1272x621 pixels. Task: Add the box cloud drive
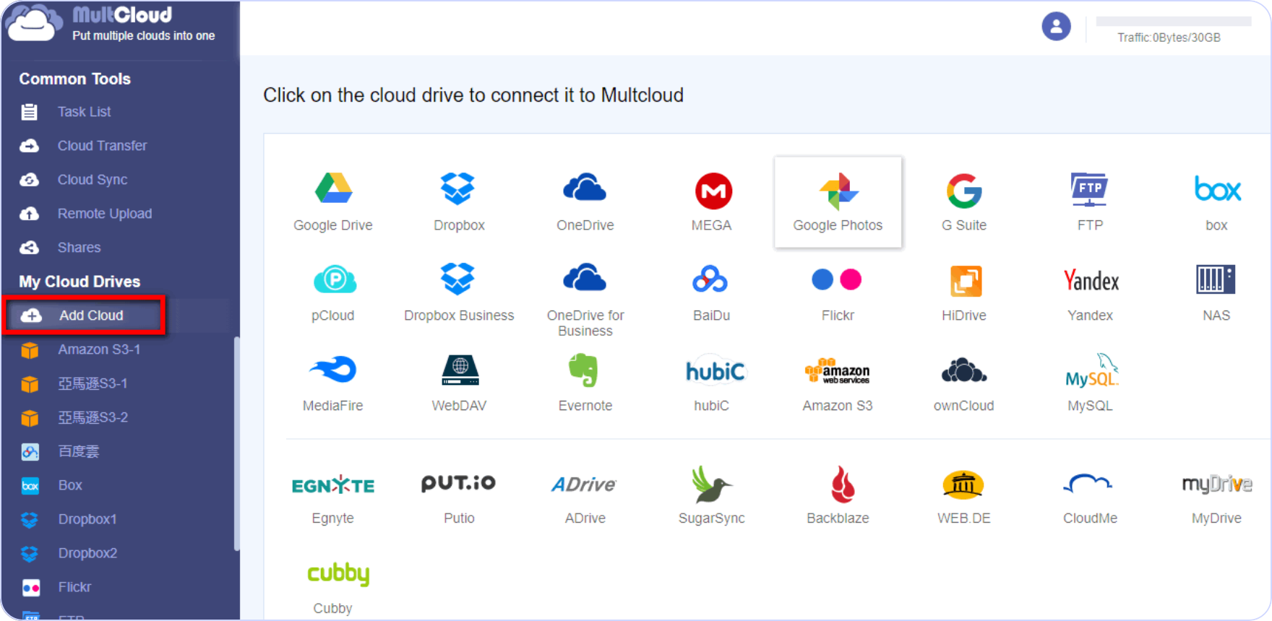click(1217, 202)
